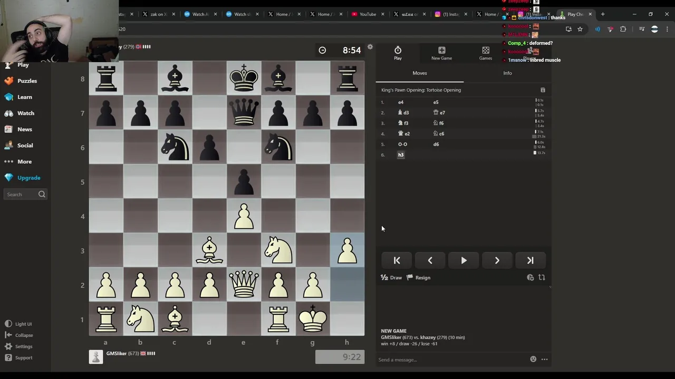Select castling move O-O
The height and width of the screenshot is (379, 675).
coord(402,144)
